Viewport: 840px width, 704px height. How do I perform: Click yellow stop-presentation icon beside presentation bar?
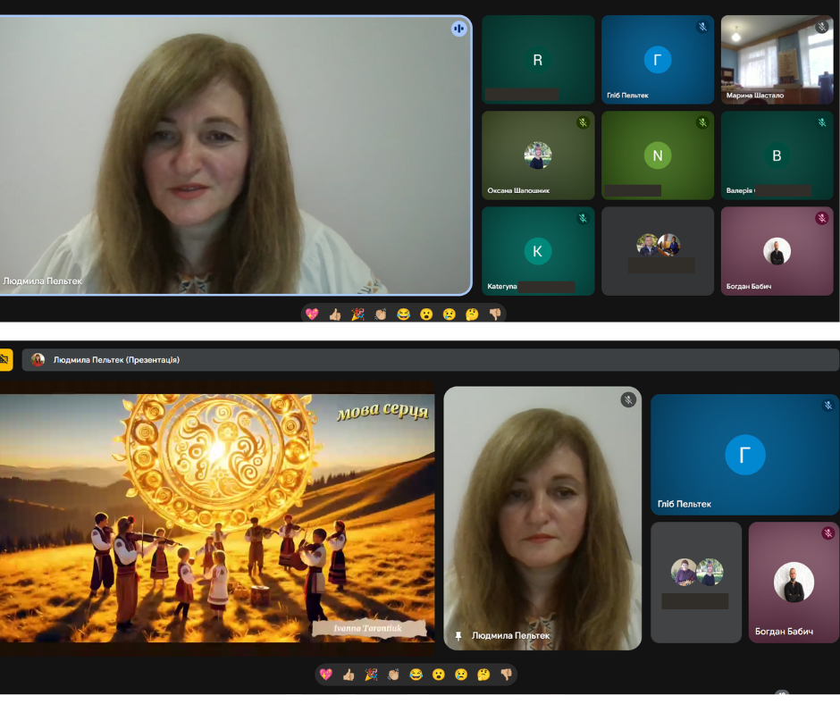tap(4, 360)
